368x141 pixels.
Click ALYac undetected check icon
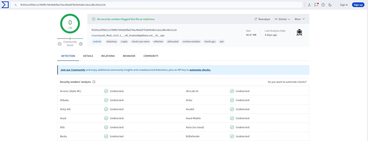[x=232, y=100]
